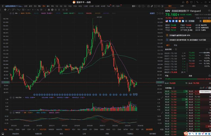211x136 pixels.
Task: Switch to the 资金 tab below 盘口
Action: point(176,45)
